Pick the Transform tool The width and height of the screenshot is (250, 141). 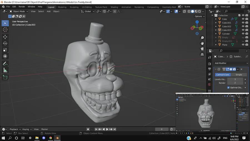(5, 56)
